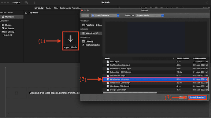The height and width of the screenshot is (118, 211).
Task: Select the 19-02-22 event
Action: point(8,35)
